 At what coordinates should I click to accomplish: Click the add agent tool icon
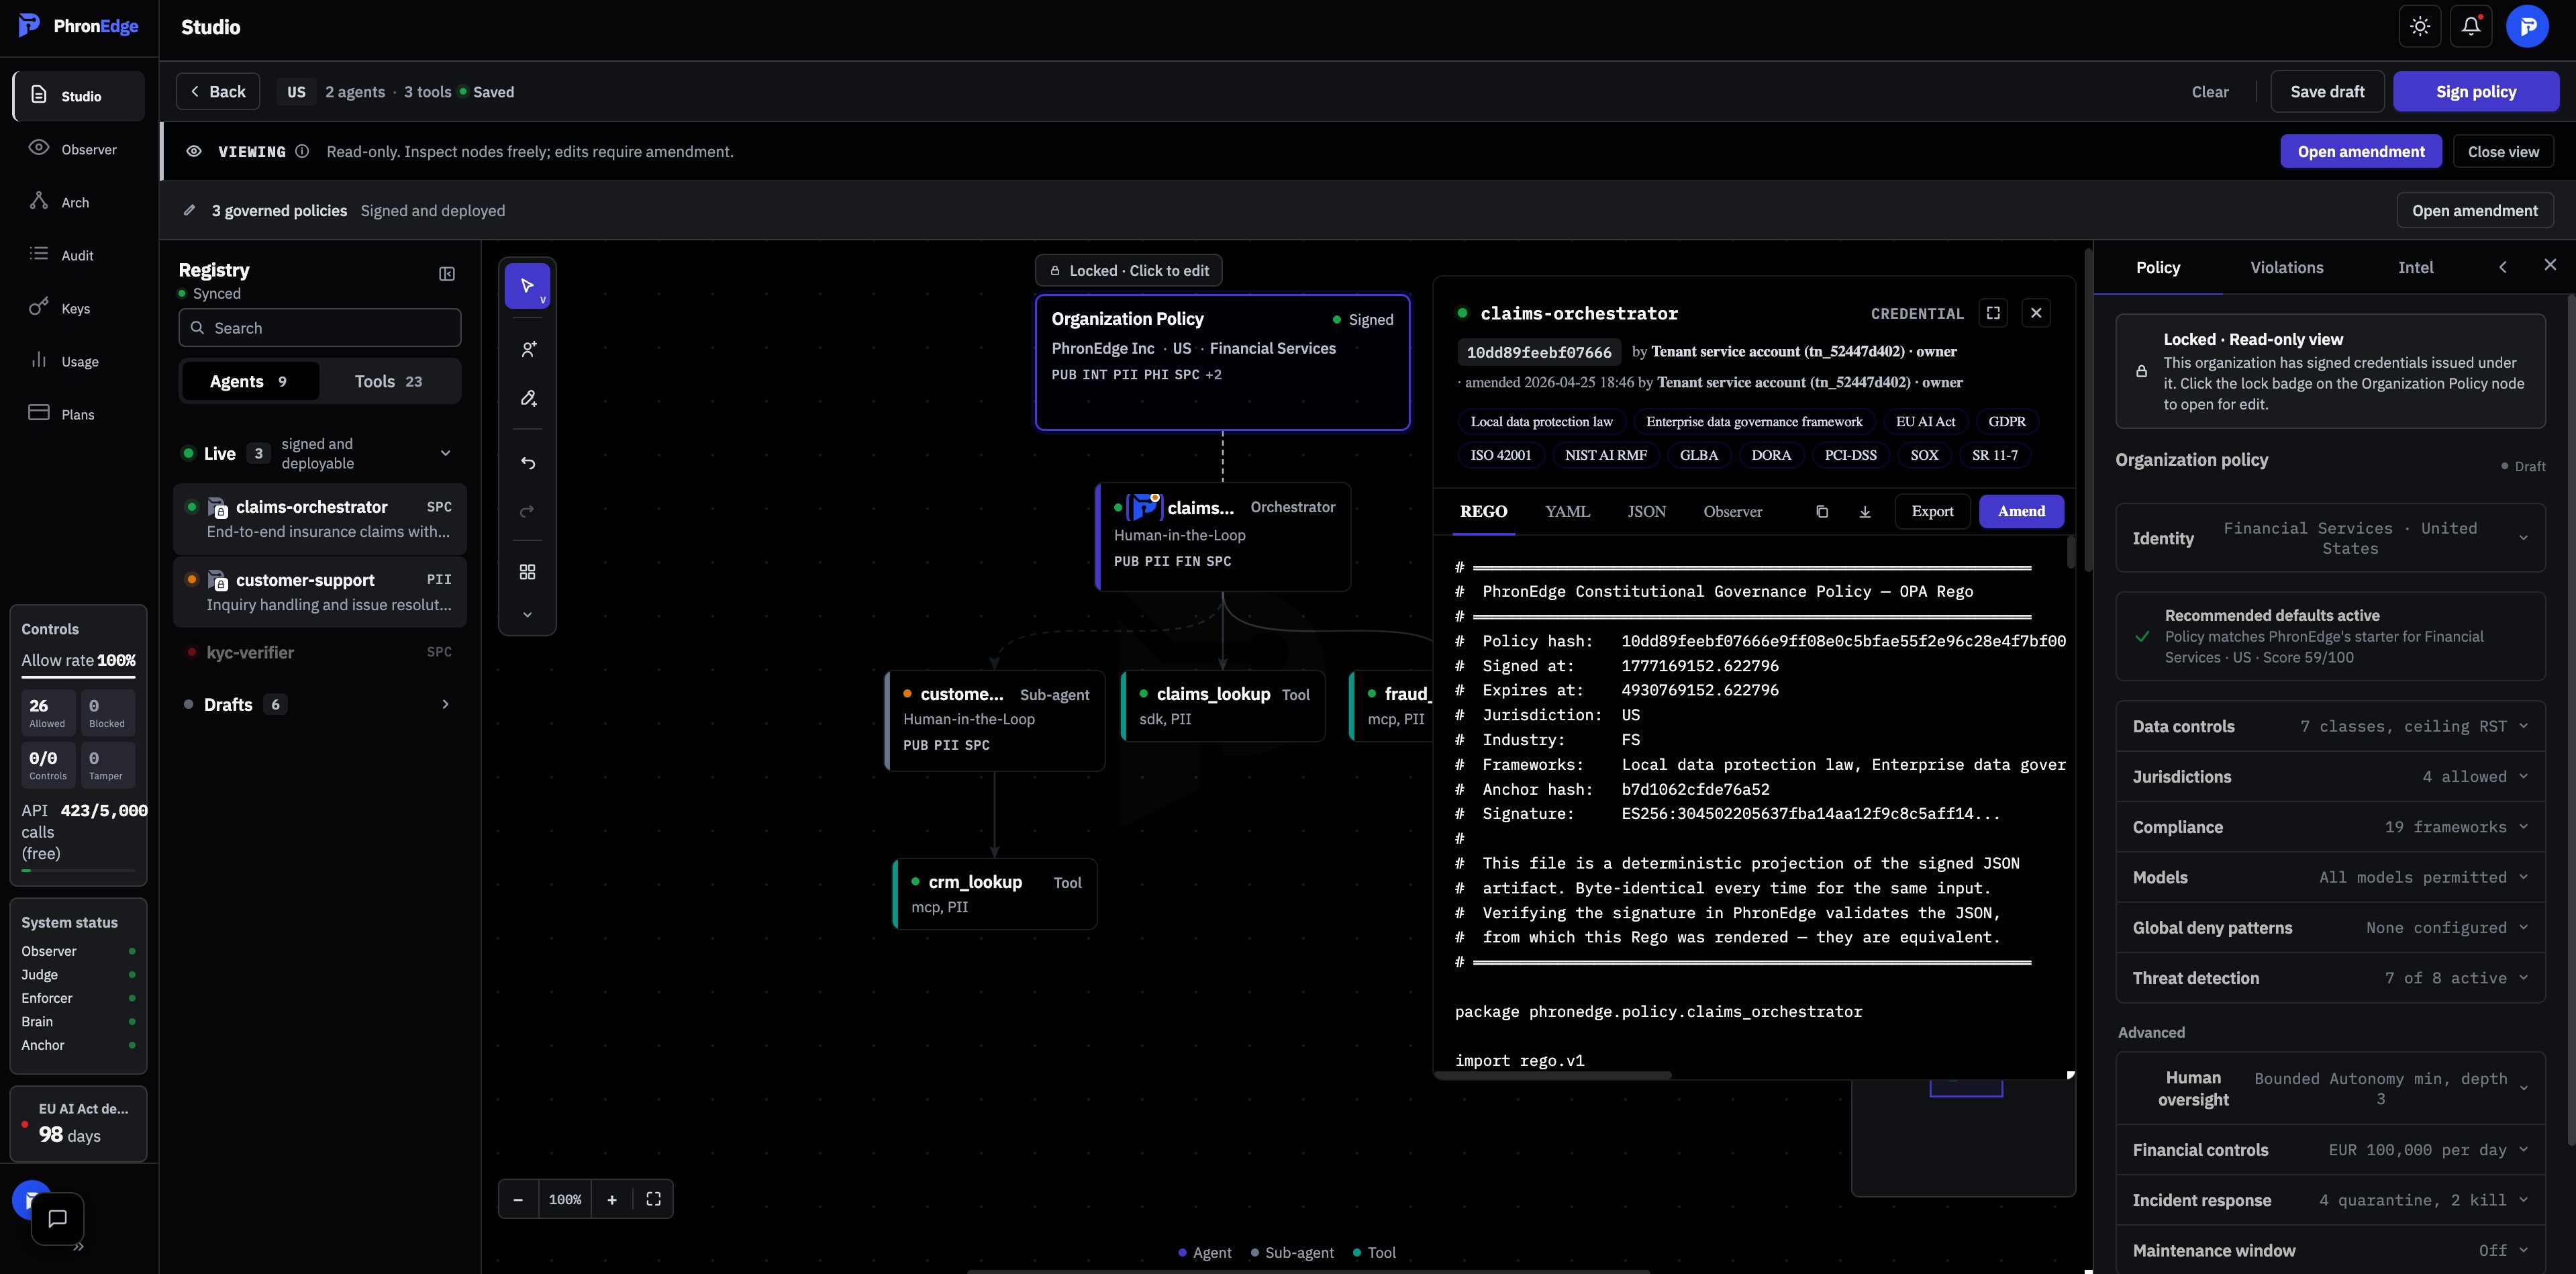(x=528, y=349)
